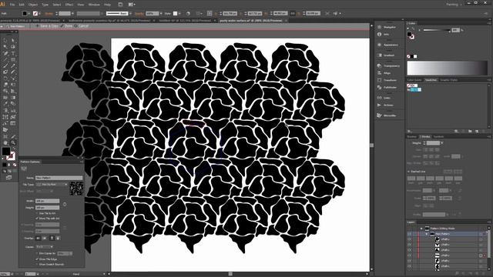Open the Object menu
This screenshot has width=493, height=277.
click(x=32, y=5)
